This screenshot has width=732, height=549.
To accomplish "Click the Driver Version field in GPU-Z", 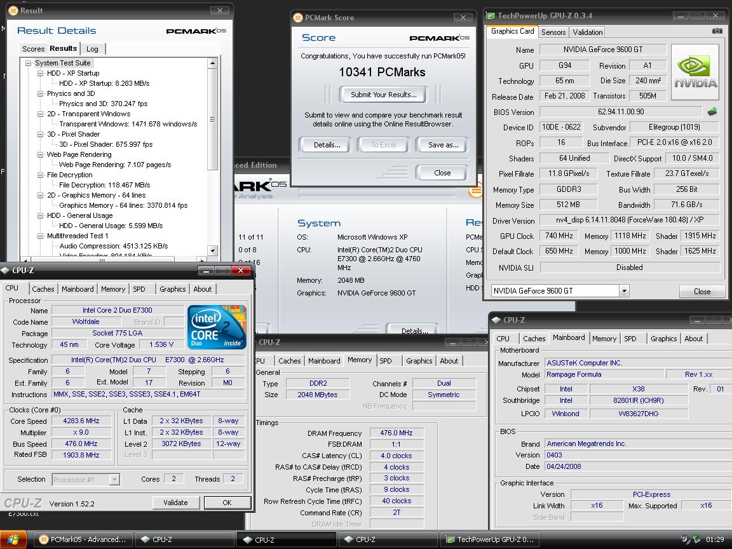I will point(630,220).
